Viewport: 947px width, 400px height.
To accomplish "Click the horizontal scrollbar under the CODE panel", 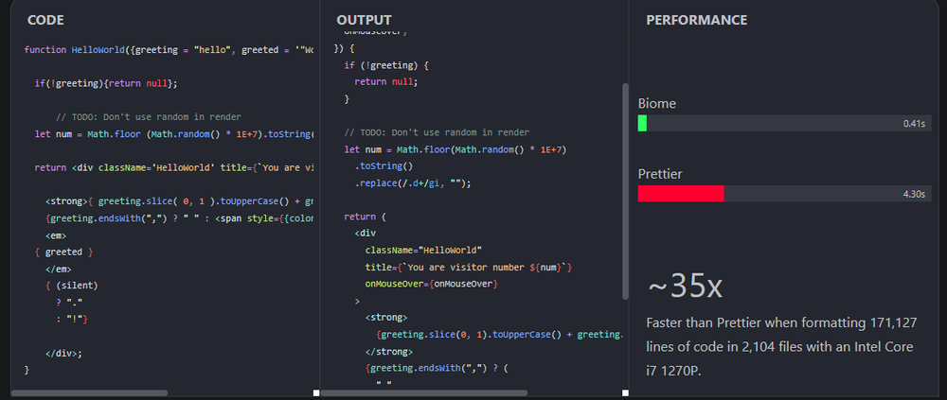I will pyautogui.click(x=89, y=392).
